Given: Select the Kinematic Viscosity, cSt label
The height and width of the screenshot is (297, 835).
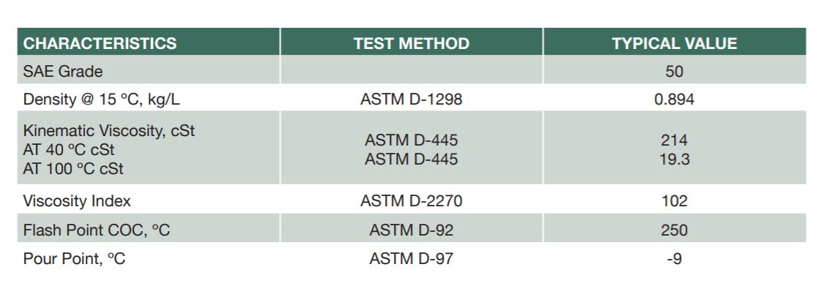Looking at the screenshot, I should click(108, 130).
